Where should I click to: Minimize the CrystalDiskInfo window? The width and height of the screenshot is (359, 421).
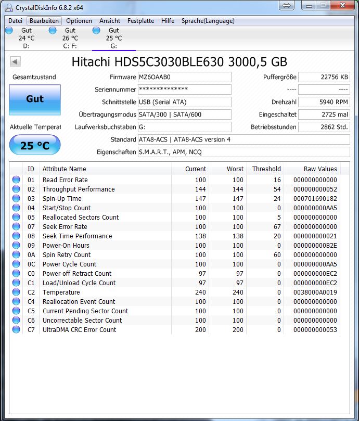click(x=309, y=5)
